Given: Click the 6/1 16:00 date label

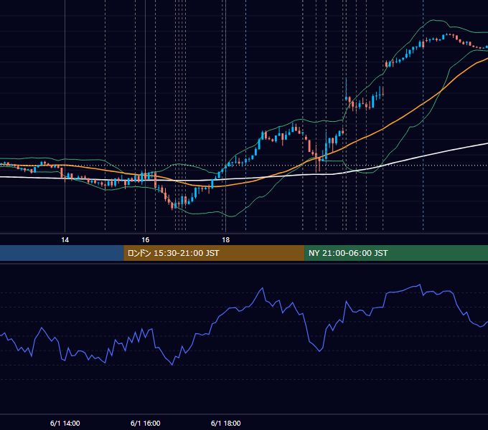Looking at the screenshot, I should pos(146,423).
